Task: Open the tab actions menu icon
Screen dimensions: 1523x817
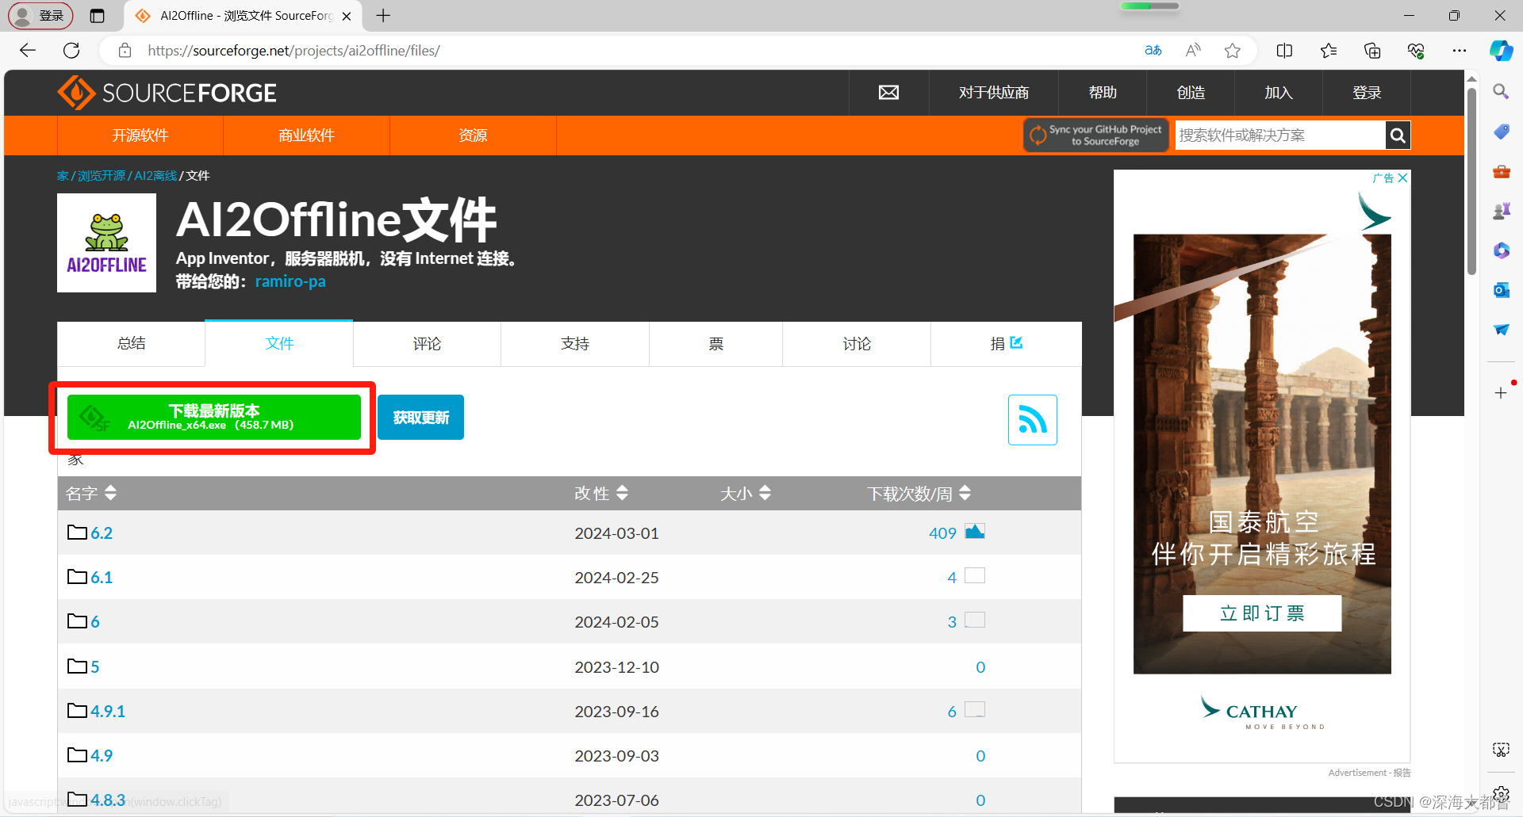Action: (x=97, y=16)
